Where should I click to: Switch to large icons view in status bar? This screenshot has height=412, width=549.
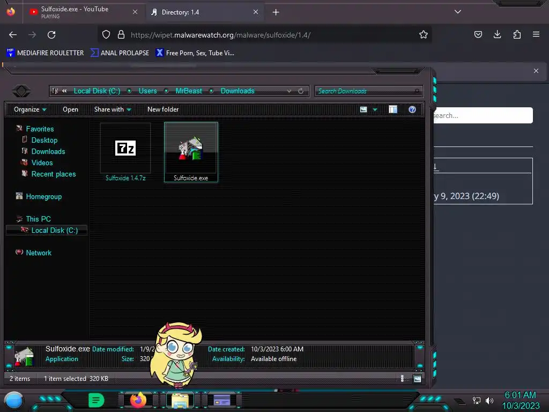click(417, 379)
